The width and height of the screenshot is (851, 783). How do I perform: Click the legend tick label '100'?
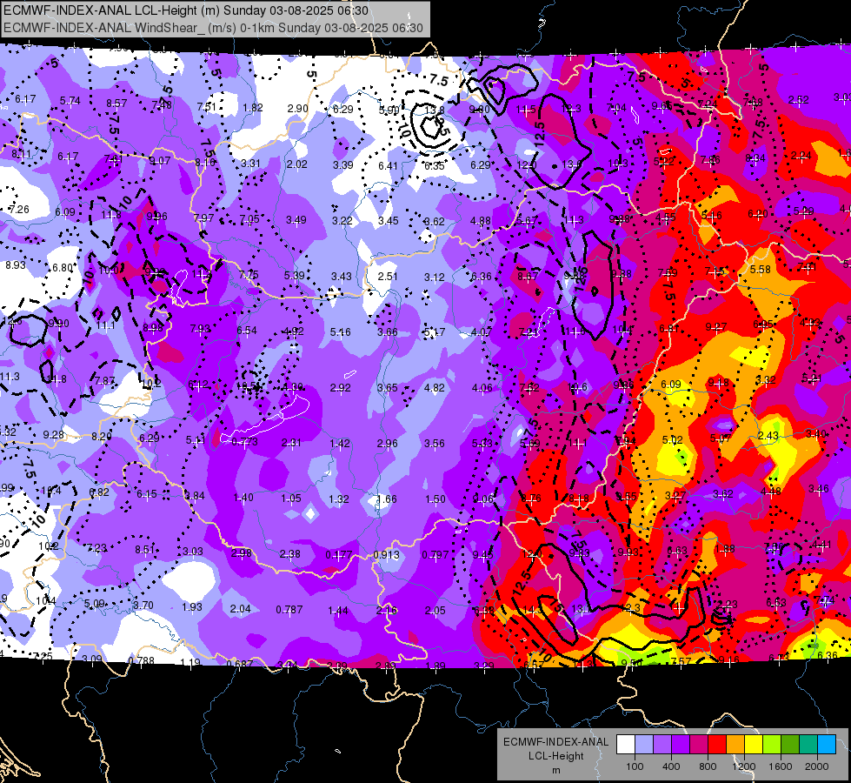pos(635,766)
